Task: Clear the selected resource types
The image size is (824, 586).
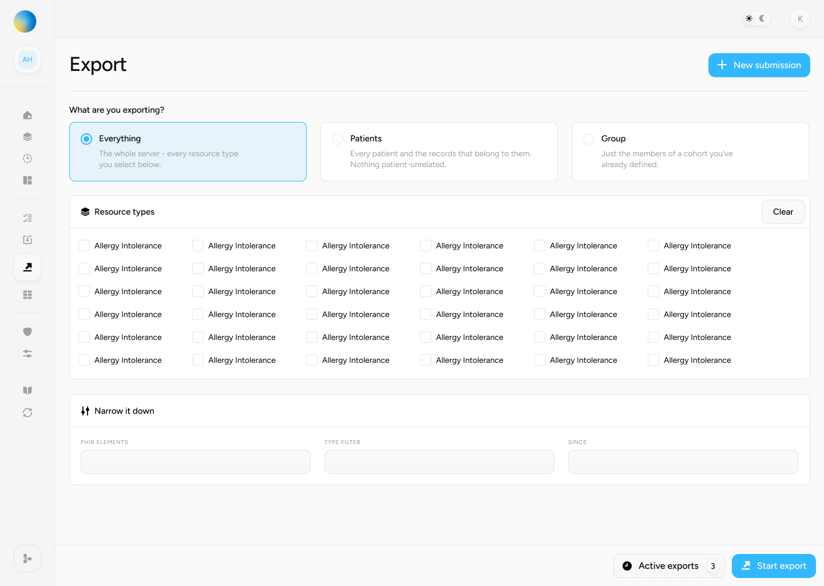Action: pyautogui.click(x=783, y=212)
